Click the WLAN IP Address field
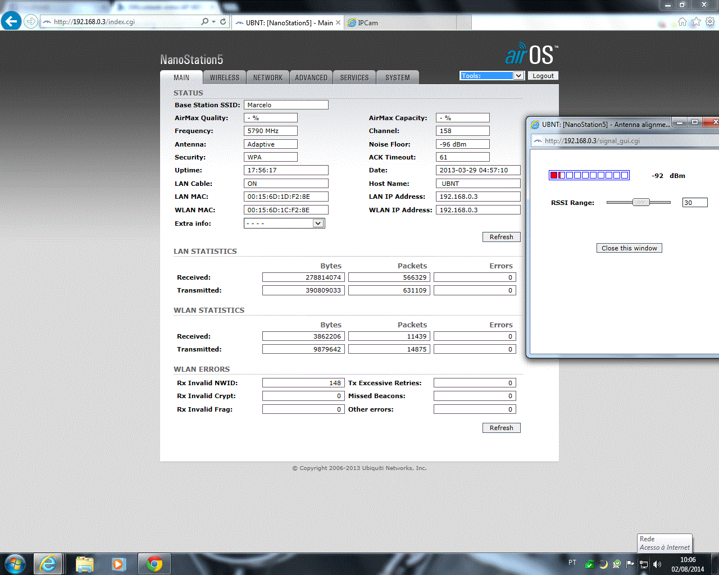Viewport: 719px width, 575px height. click(478, 210)
